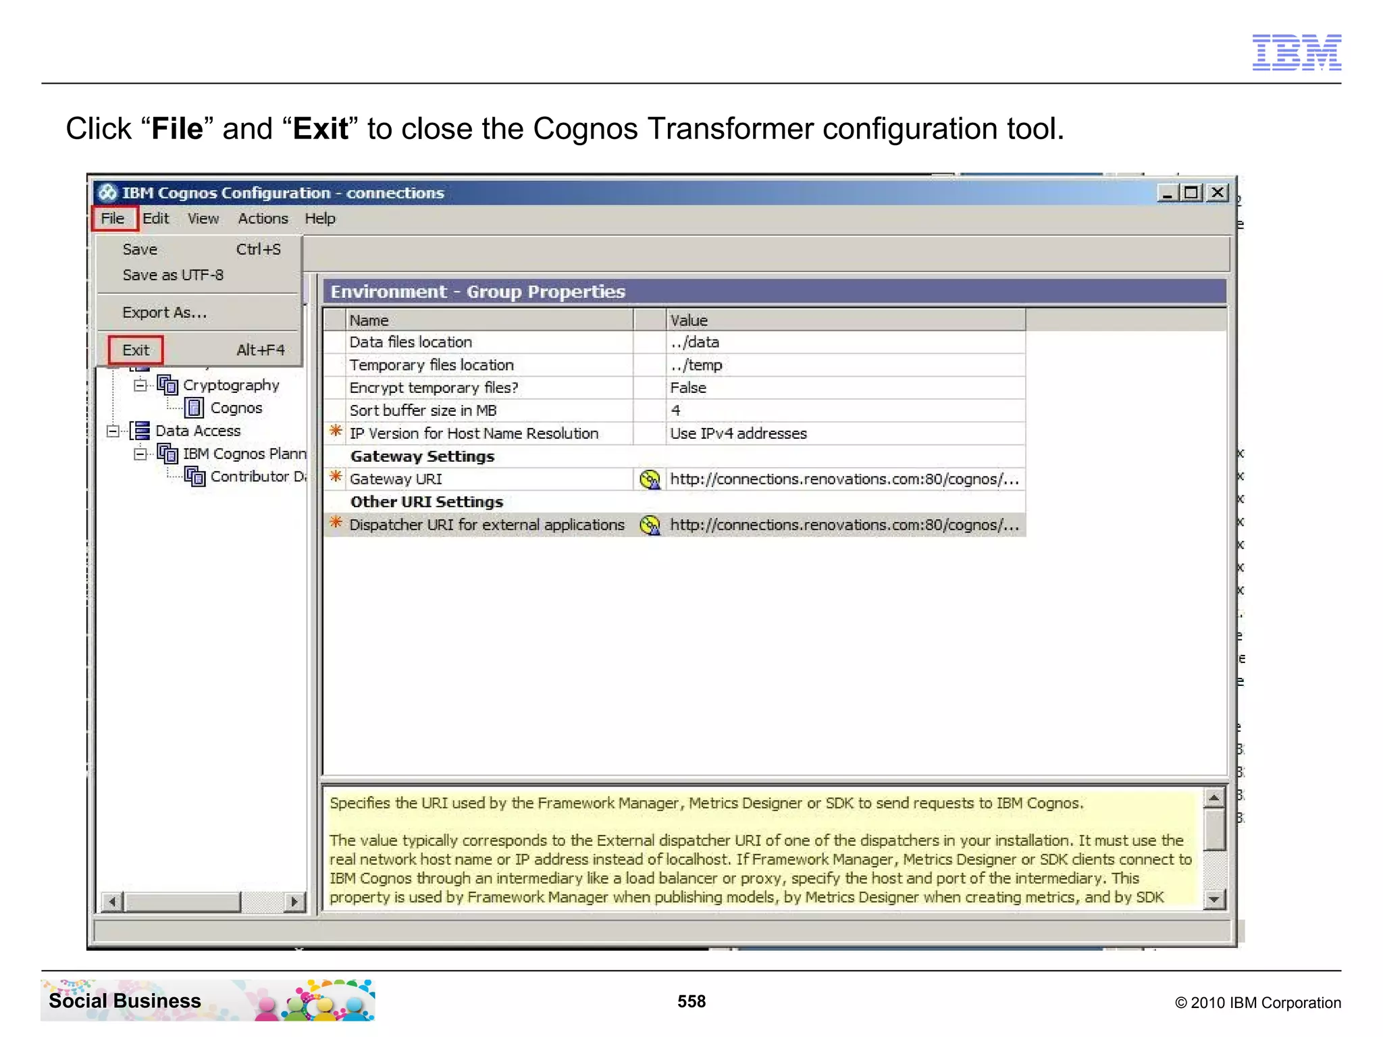Choose Save from the File menu
The width and height of the screenshot is (1383, 1037).
pyautogui.click(x=200, y=250)
